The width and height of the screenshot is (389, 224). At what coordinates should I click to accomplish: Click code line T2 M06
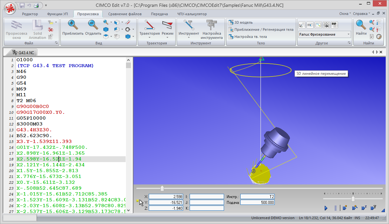pos(26,100)
